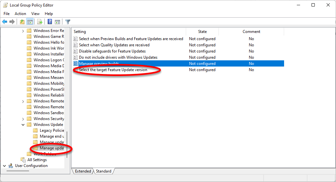The width and height of the screenshot is (336, 182).
Task: Collapse the Windows Update tree node
Action: pos(23,125)
